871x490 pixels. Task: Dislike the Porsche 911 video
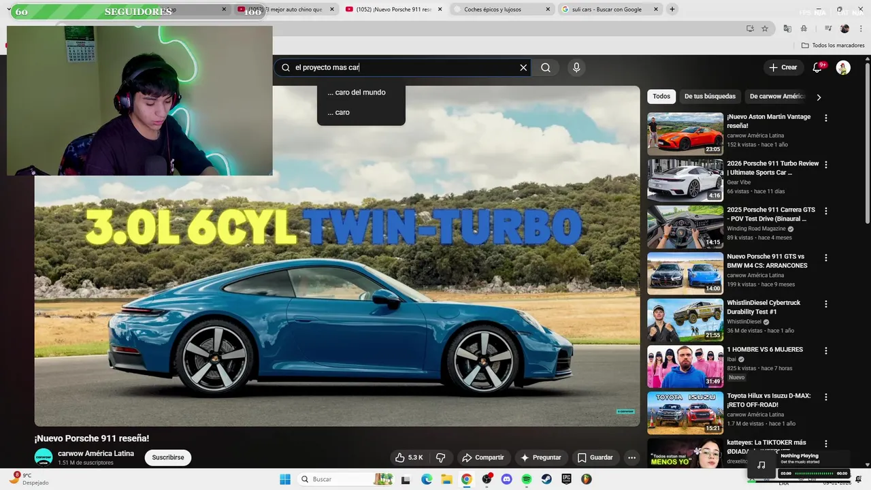point(440,457)
